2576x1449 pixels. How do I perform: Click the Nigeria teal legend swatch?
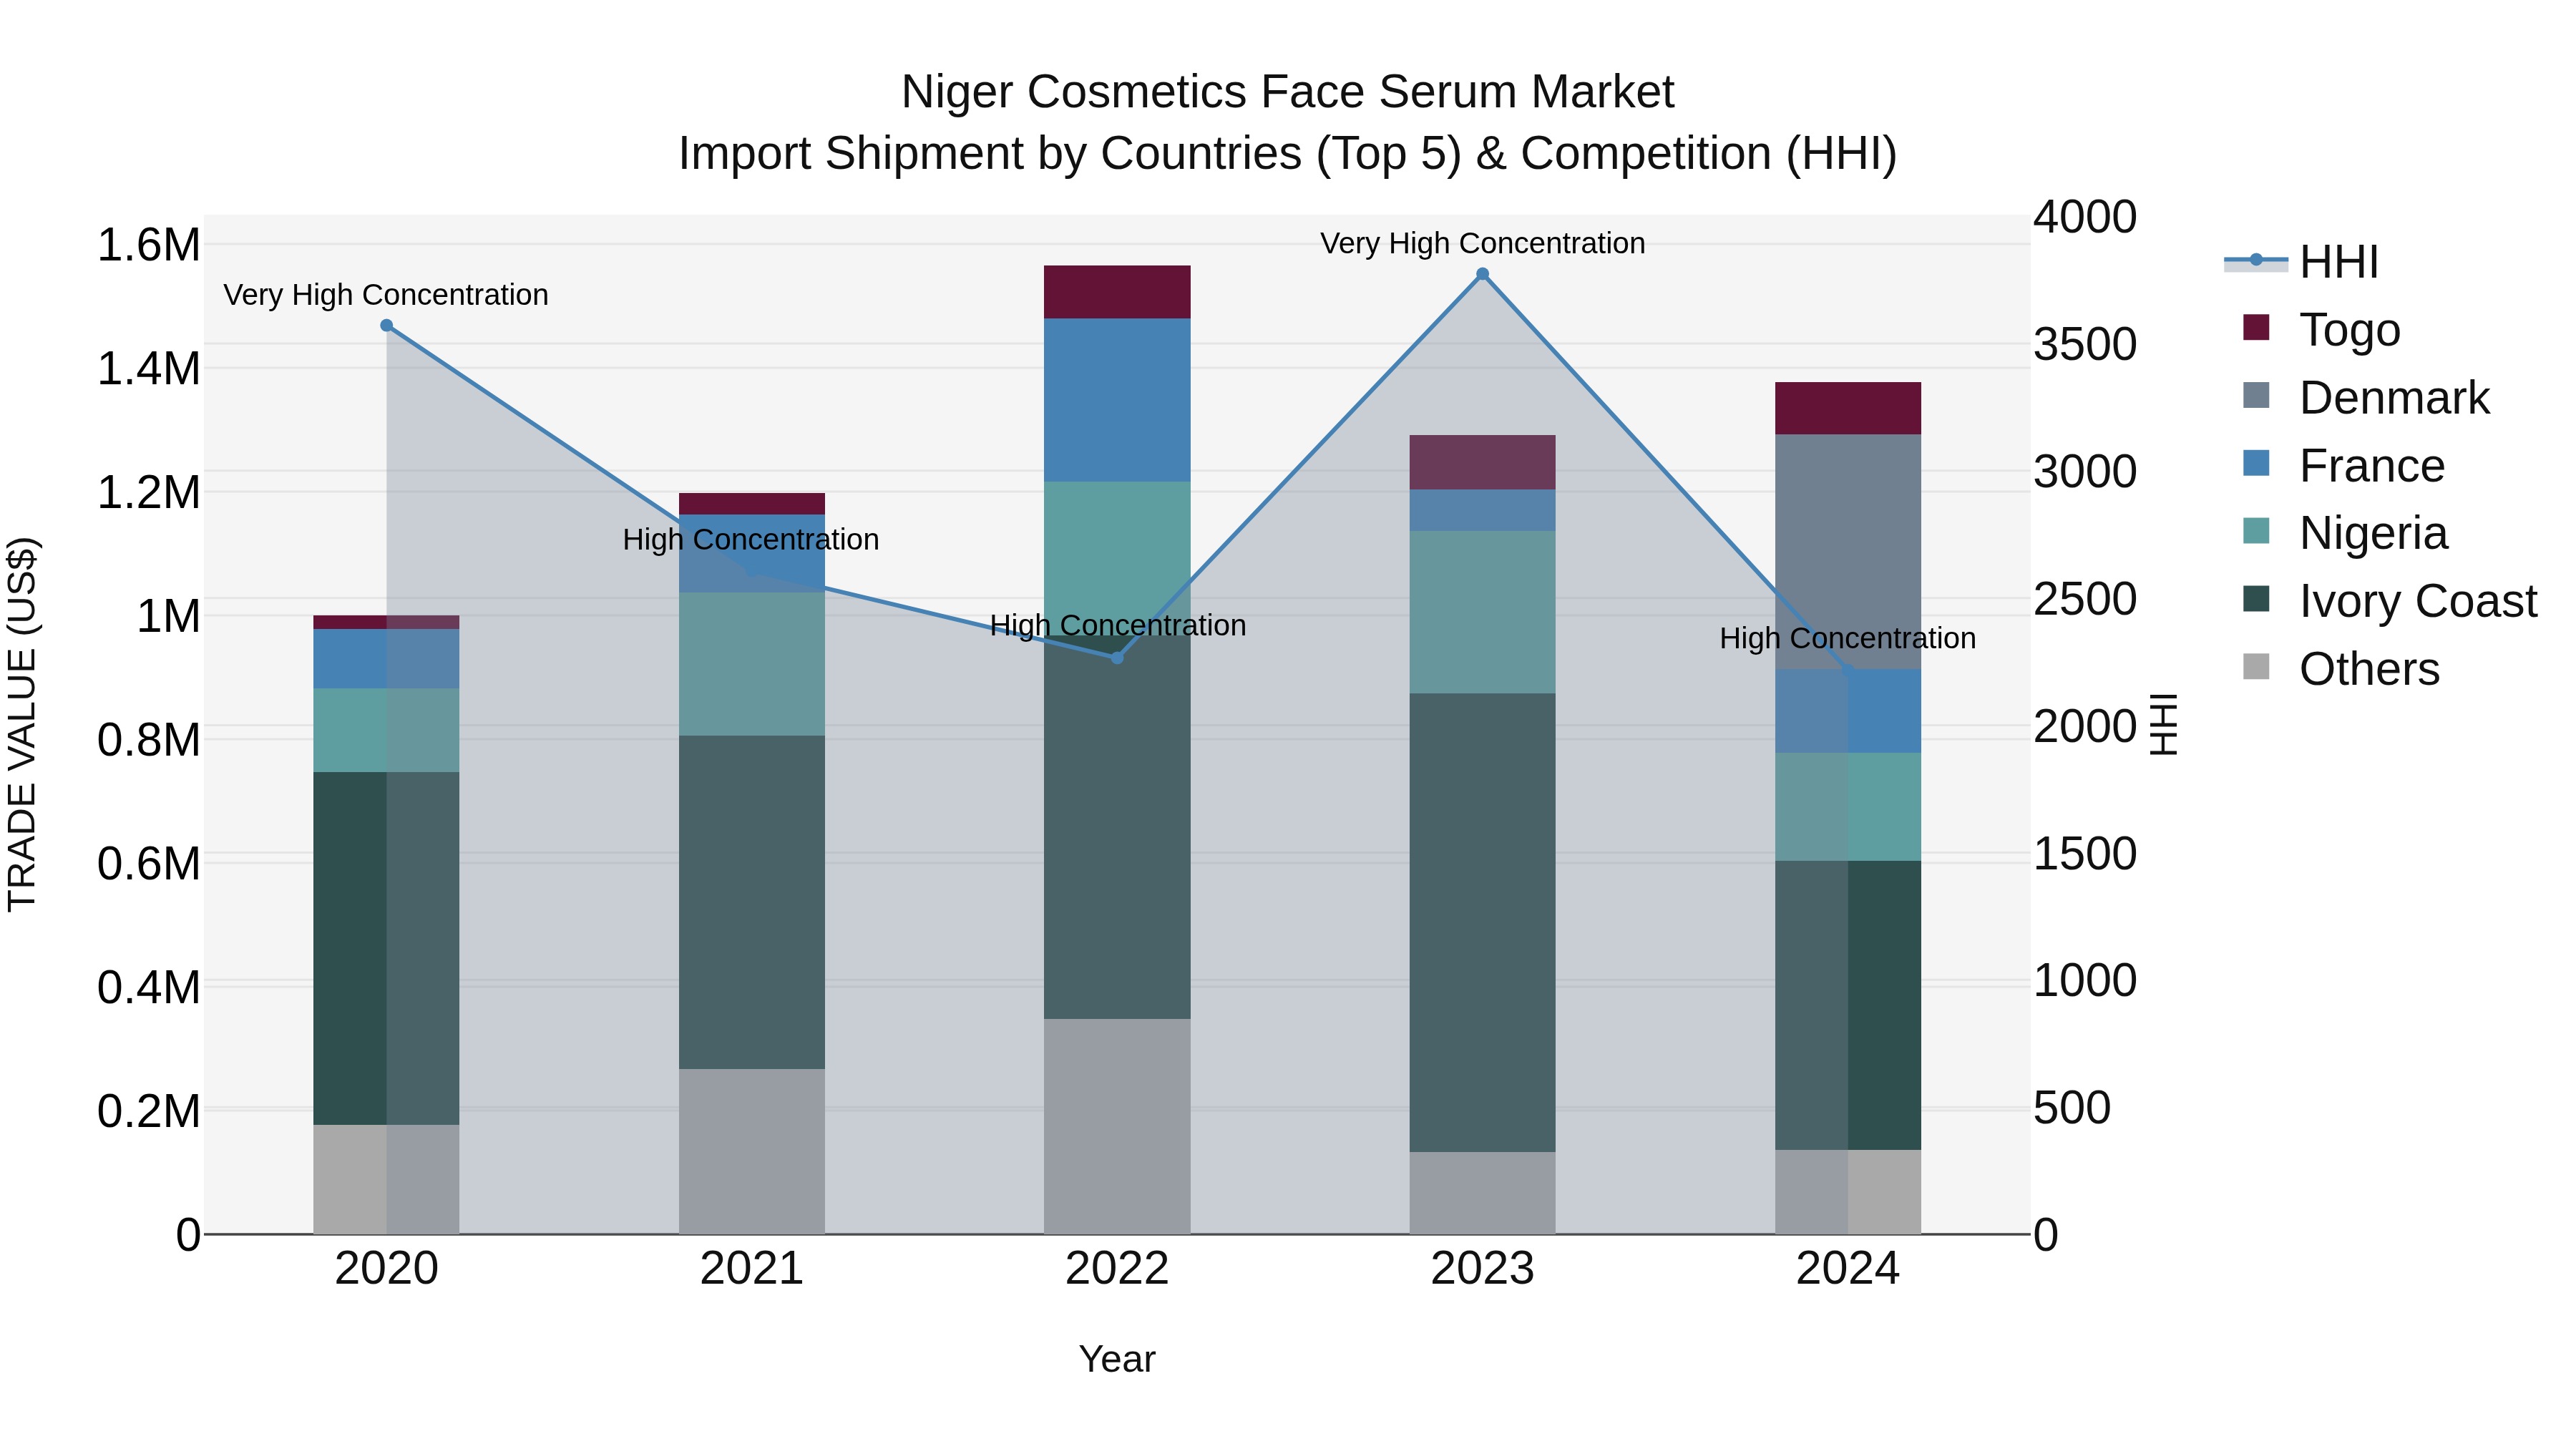pyautogui.click(x=2256, y=531)
